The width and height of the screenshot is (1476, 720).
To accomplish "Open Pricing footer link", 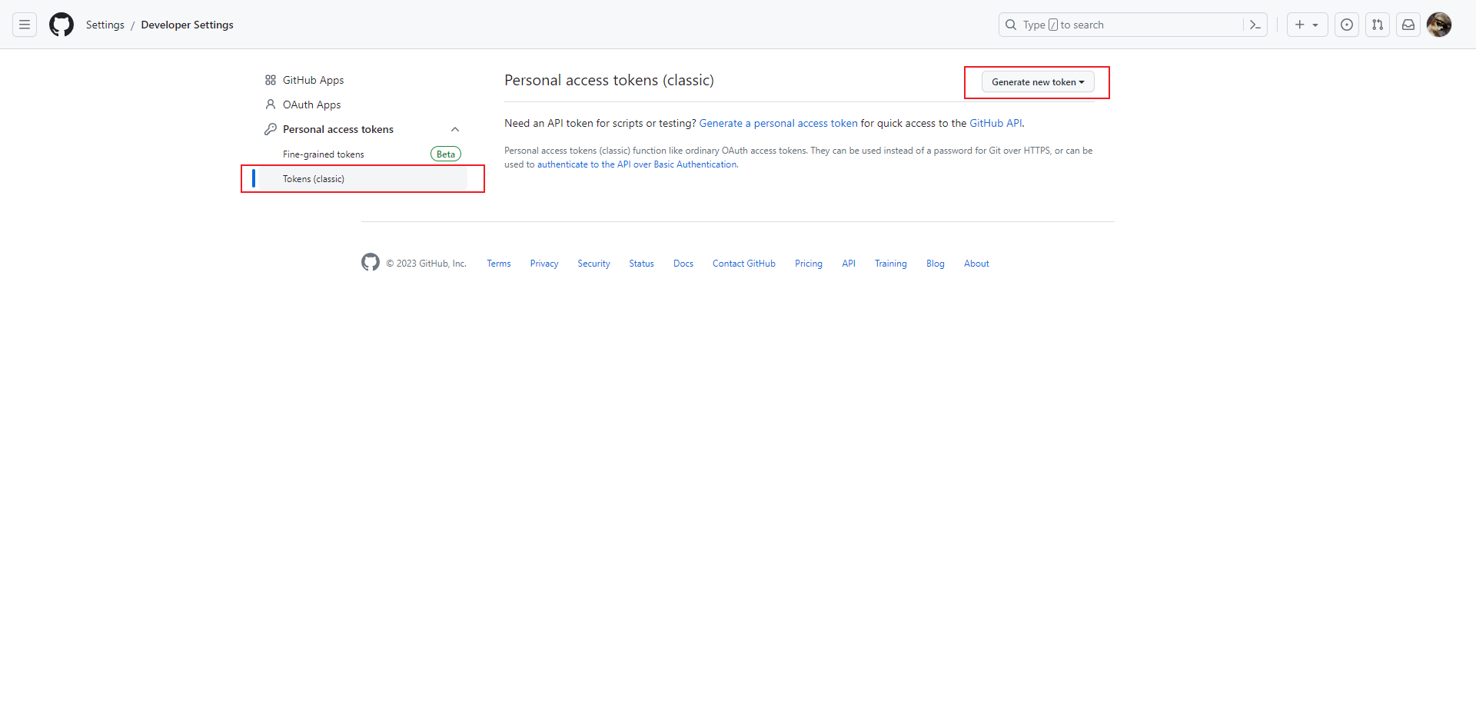I will 809,264.
